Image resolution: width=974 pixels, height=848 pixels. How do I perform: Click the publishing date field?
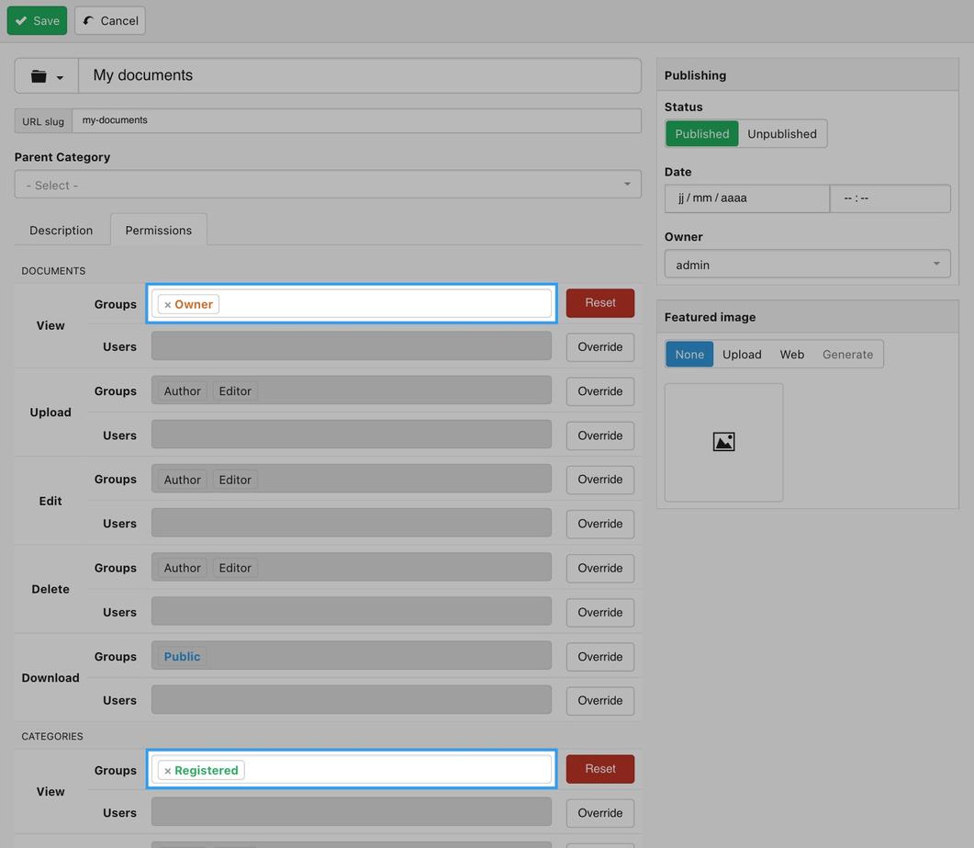pos(746,198)
